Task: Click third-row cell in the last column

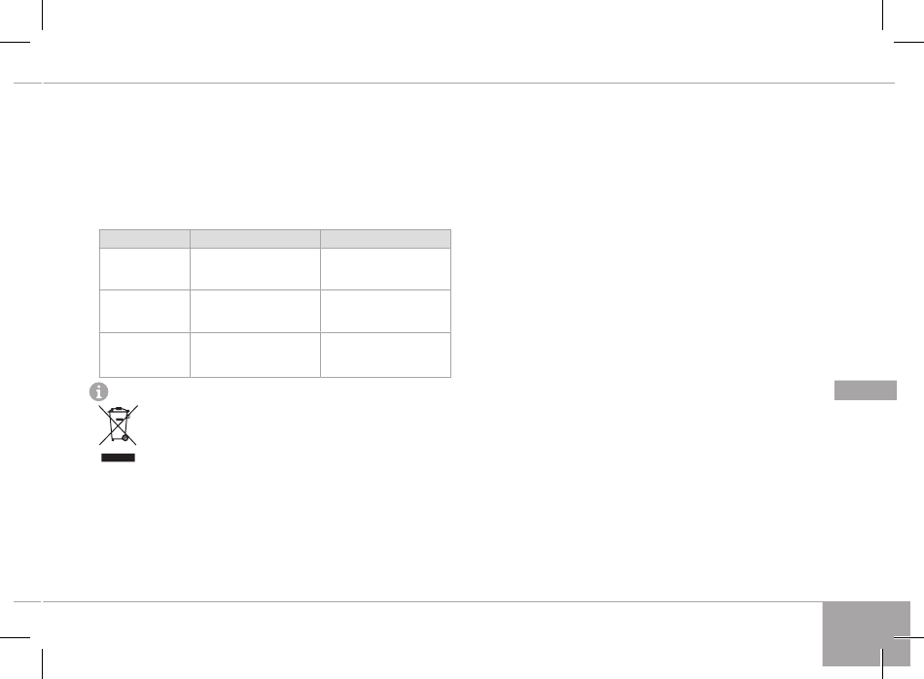Action: click(x=385, y=355)
